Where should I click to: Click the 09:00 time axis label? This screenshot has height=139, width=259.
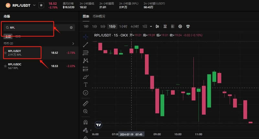coord(157,134)
